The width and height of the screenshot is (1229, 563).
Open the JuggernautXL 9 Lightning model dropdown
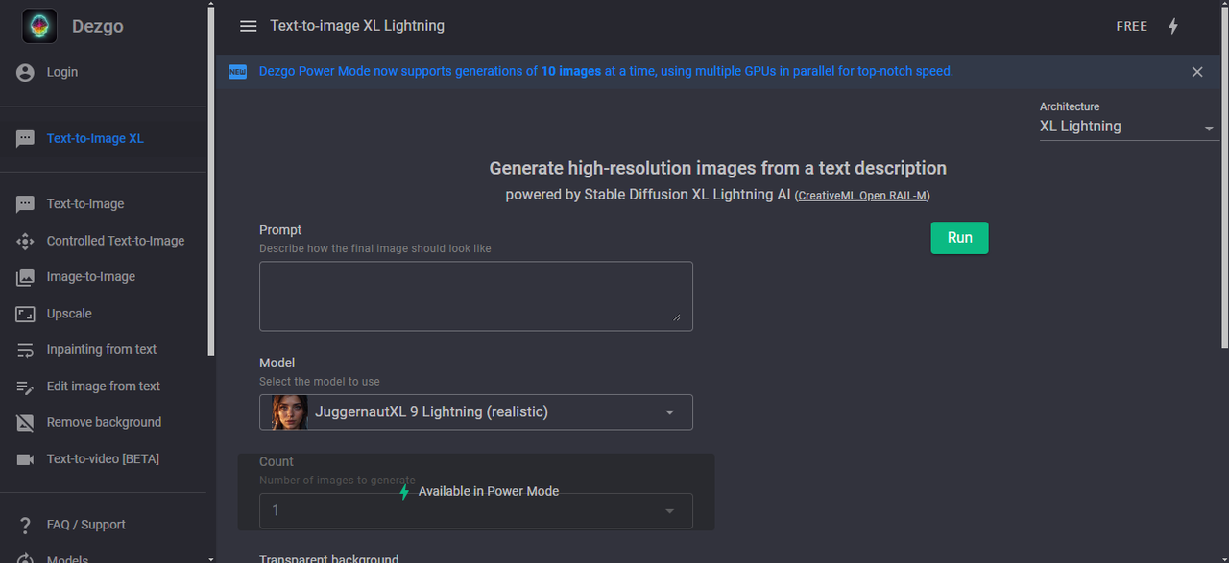476,412
